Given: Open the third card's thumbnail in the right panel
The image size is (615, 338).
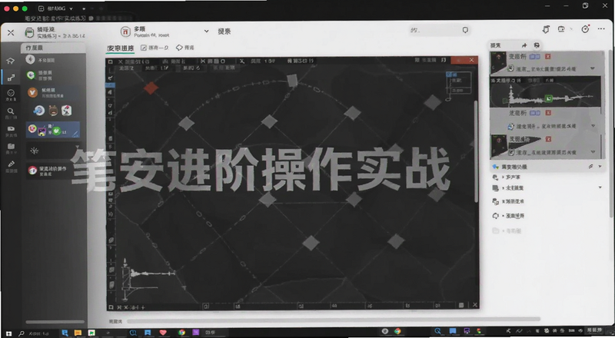Looking at the screenshot, I should click(498, 145).
